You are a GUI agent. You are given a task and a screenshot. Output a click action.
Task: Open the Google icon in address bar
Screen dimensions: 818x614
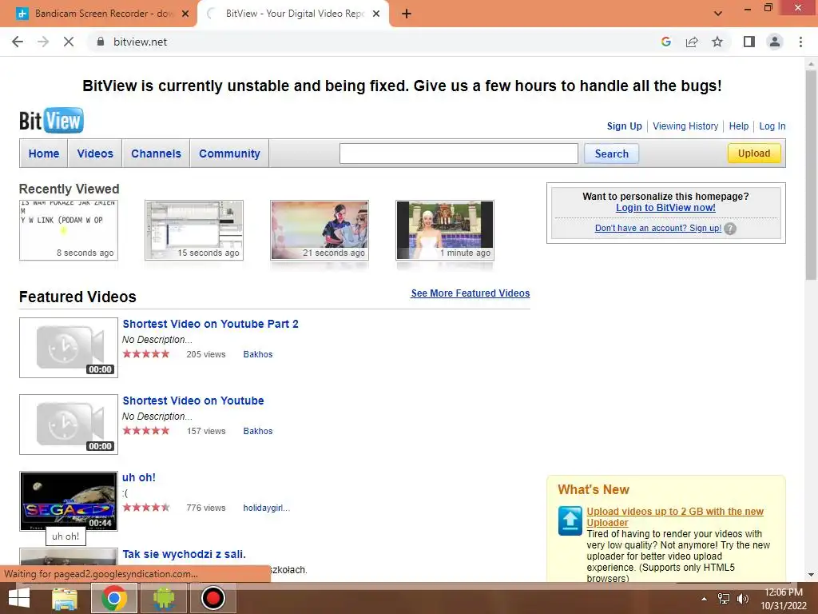[x=665, y=42]
